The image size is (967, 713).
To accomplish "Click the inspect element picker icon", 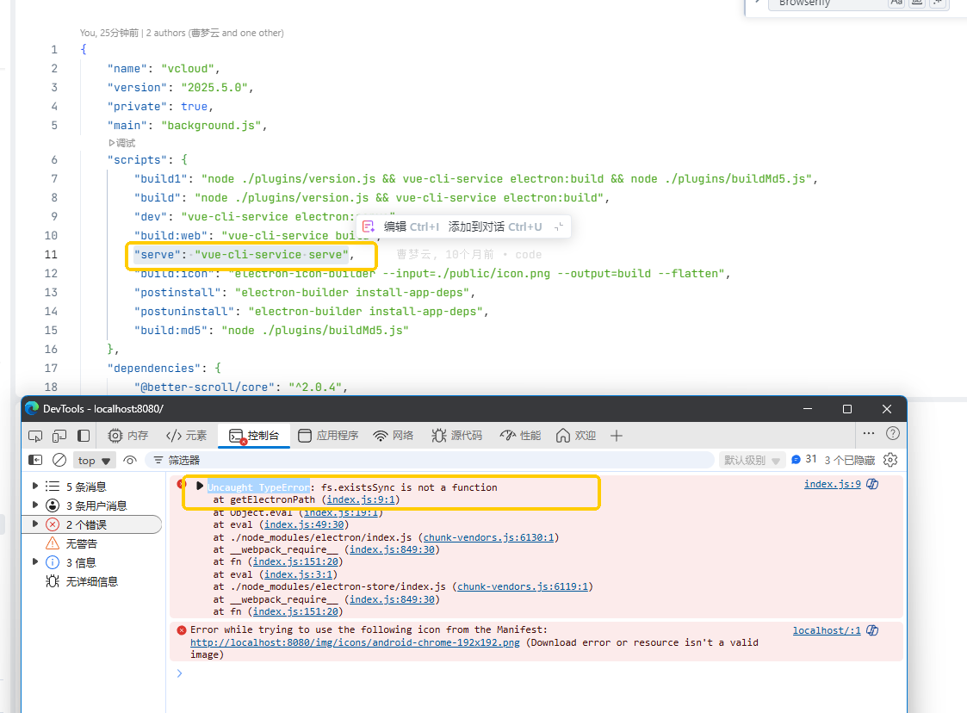I will point(35,436).
